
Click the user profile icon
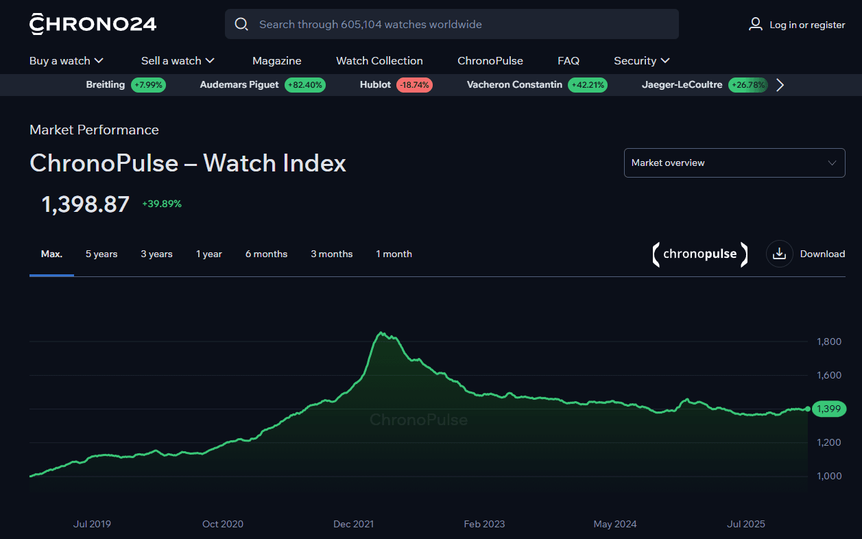click(756, 24)
